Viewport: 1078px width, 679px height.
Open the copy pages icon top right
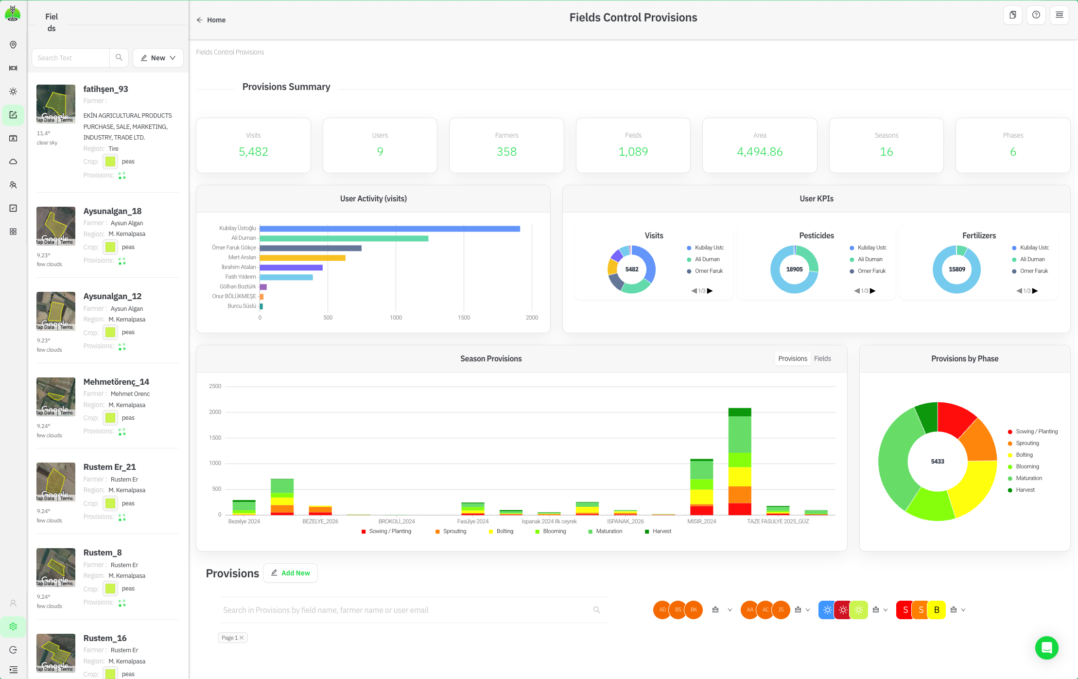[1013, 15]
